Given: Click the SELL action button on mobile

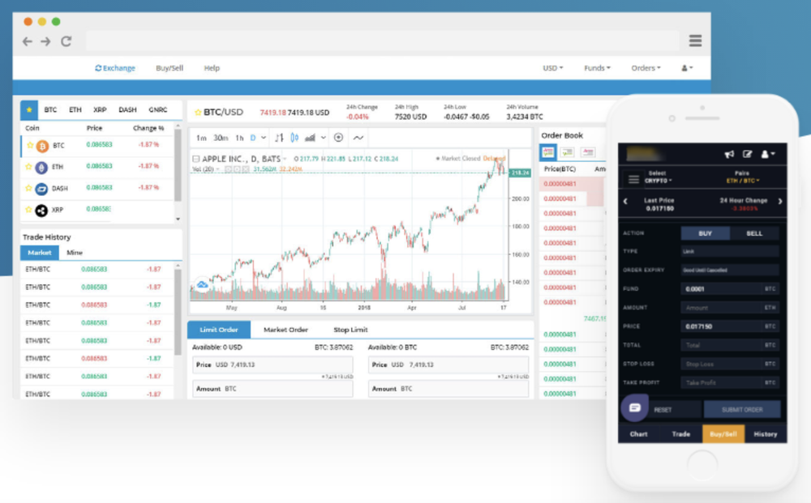Looking at the screenshot, I should pos(754,232).
